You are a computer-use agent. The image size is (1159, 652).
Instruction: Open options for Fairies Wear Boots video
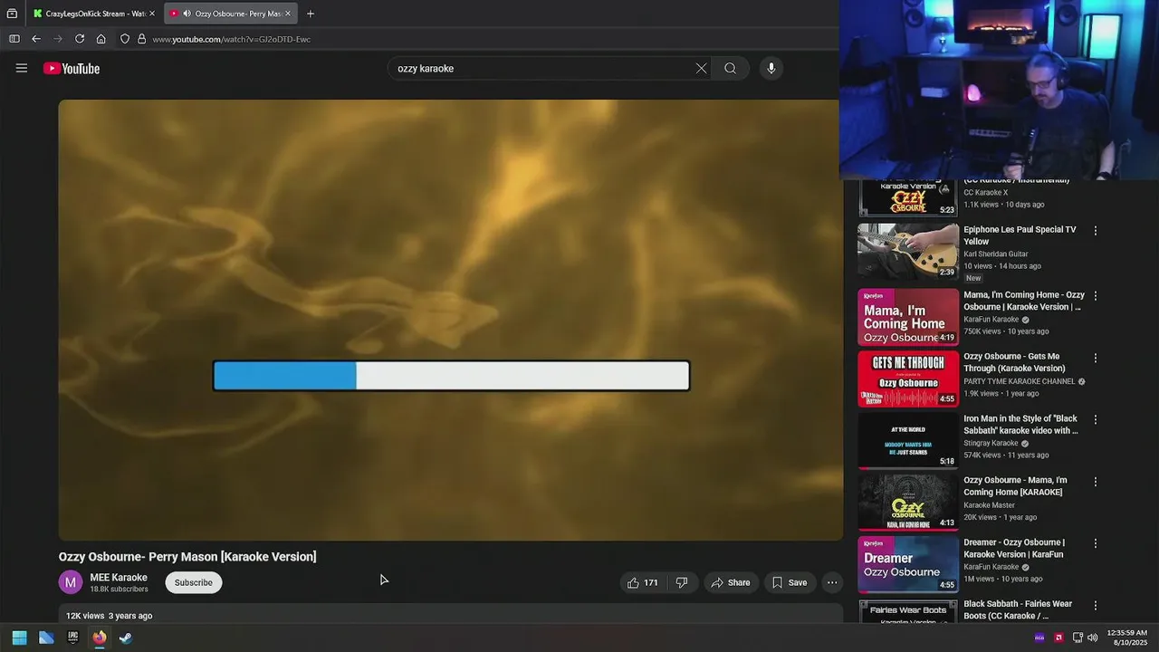tap(1095, 605)
